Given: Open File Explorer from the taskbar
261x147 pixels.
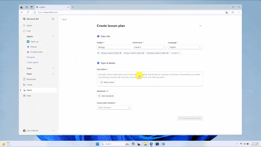Looking at the screenshot, I should pyautogui.click(x=145, y=144).
